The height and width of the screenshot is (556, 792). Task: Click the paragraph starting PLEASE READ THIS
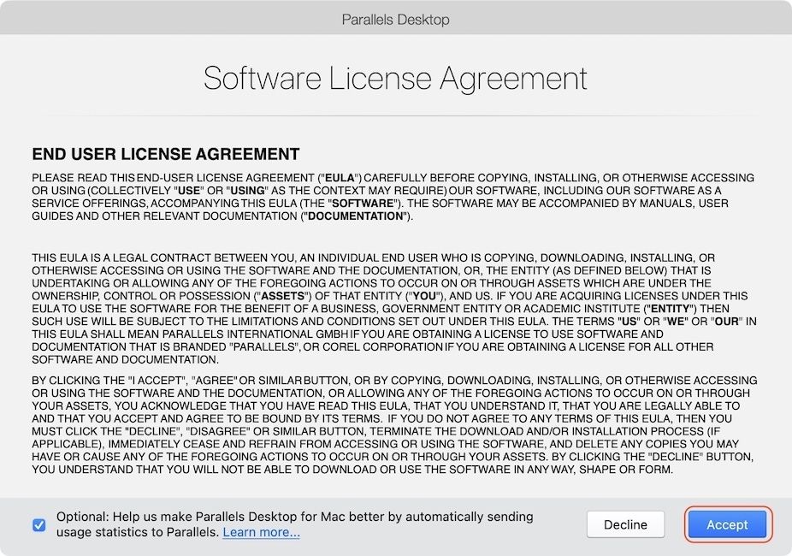pos(393,197)
